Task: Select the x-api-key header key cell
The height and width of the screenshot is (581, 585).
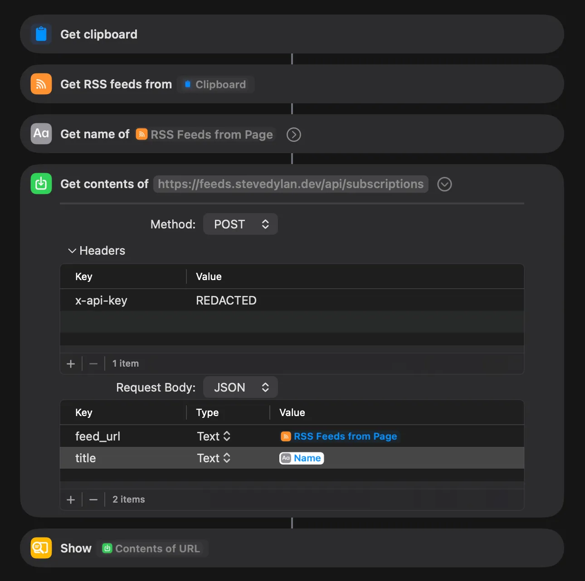Action: pyautogui.click(x=101, y=300)
